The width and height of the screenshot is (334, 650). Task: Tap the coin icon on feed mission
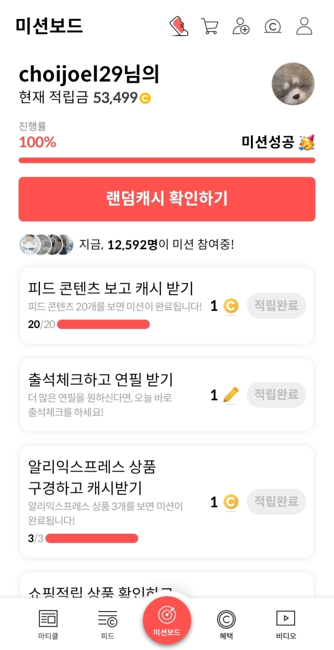231,306
